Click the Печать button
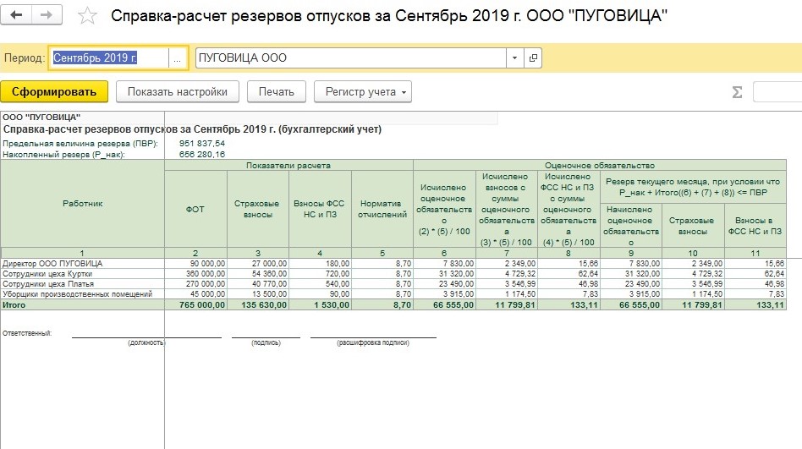Viewport: 802px width, 449px height. pos(277,92)
